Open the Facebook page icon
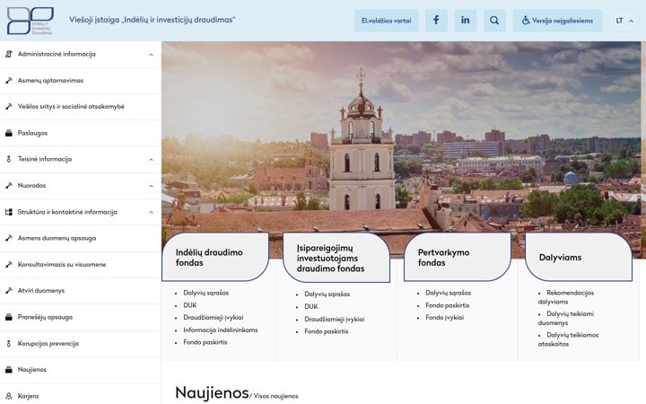The width and height of the screenshot is (646, 404). tap(436, 20)
